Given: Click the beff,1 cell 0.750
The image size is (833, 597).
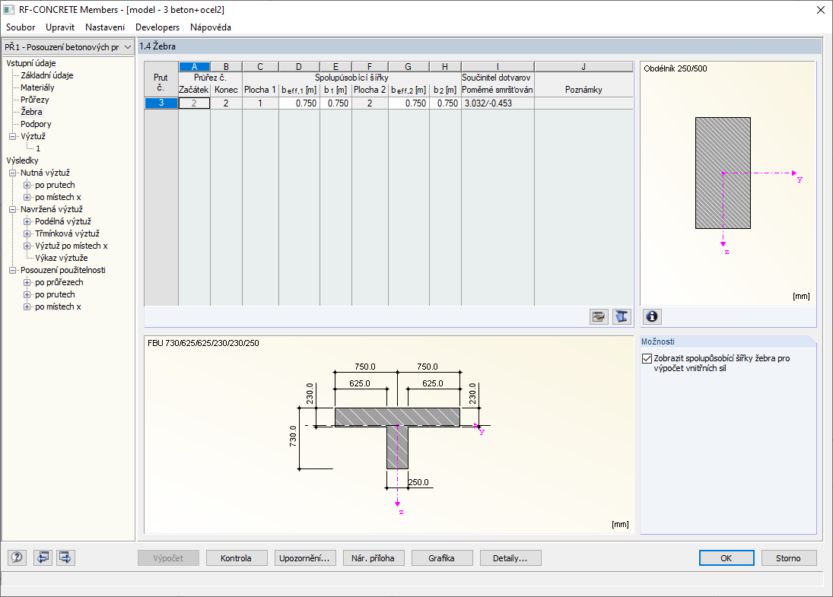Looking at the screenshot, I should 299,103.
